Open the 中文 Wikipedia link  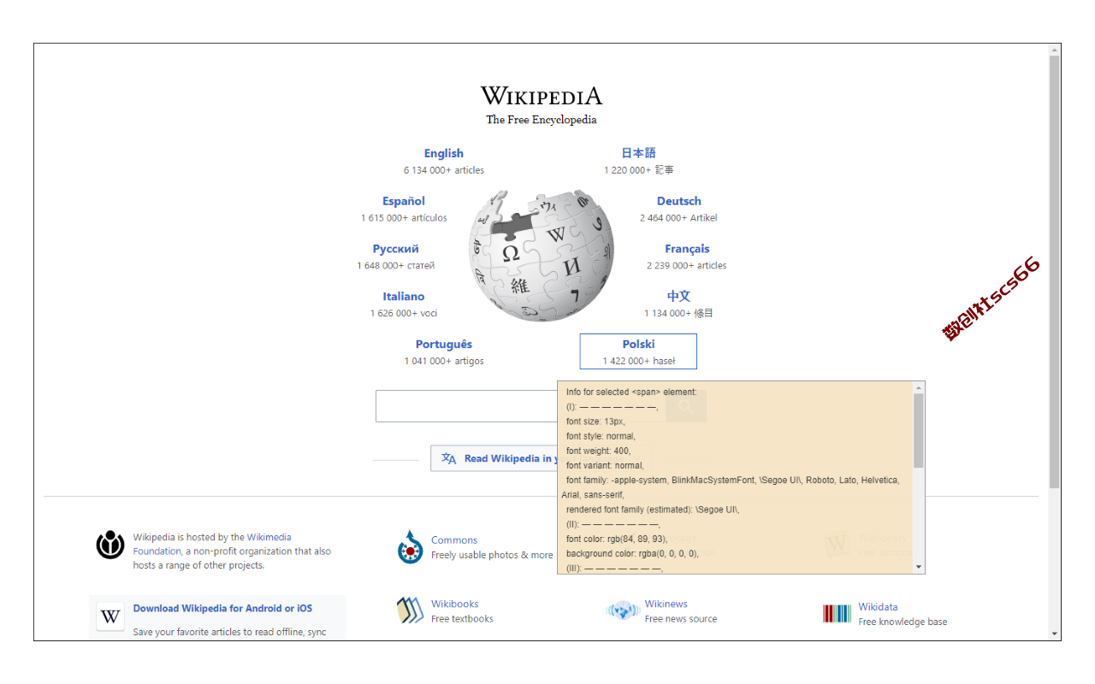(679, 296)
